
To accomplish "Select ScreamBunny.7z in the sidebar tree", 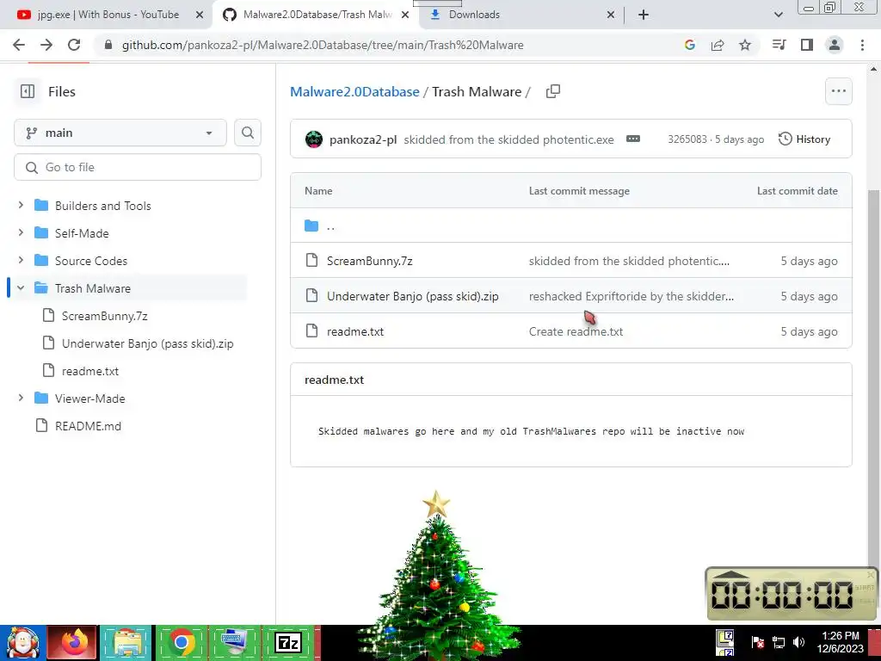I will coord(104,316).
